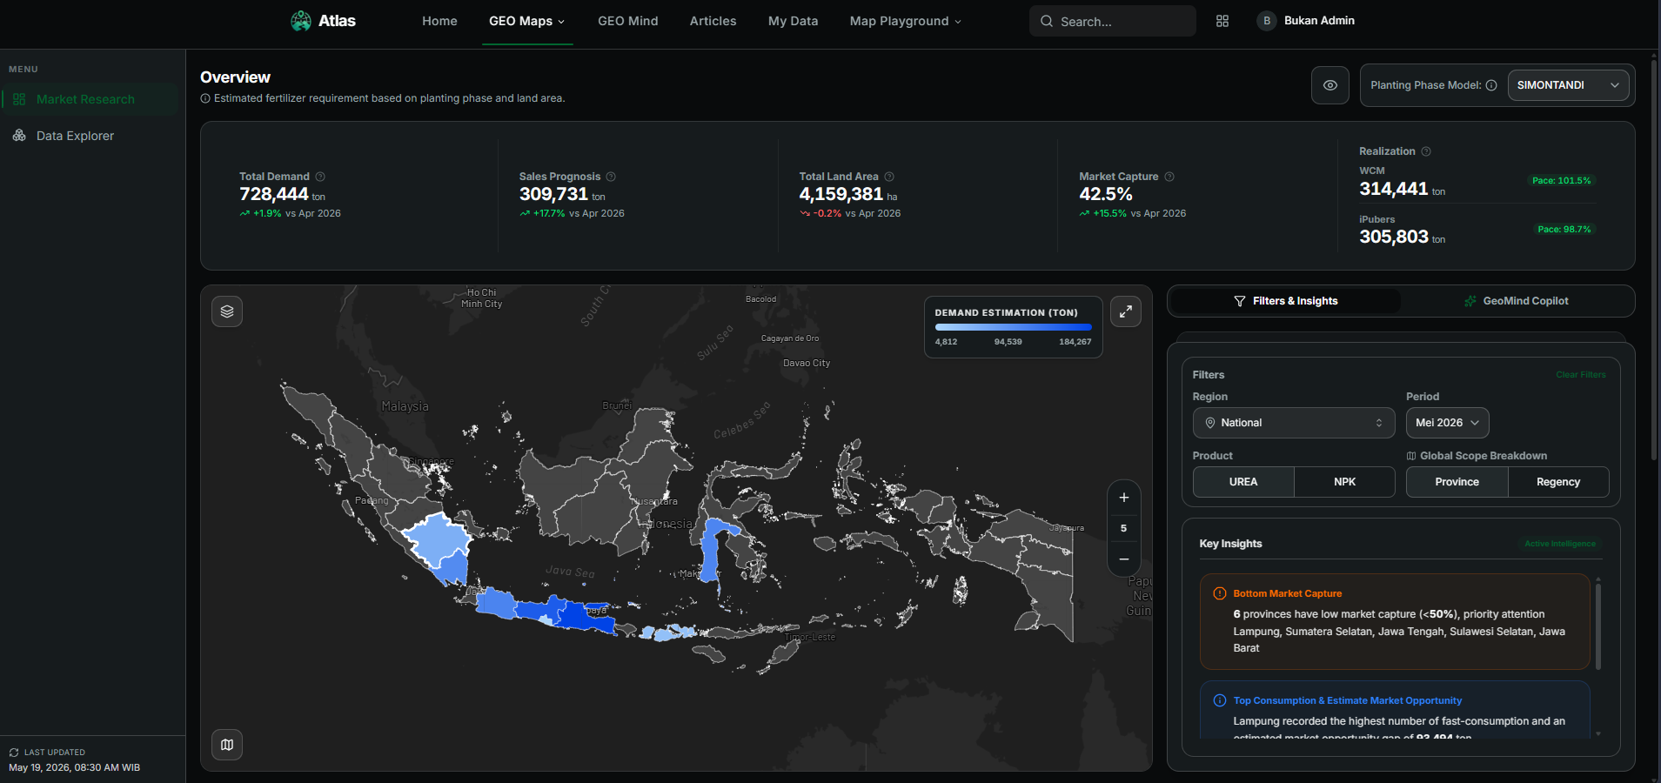Toggle the eye visibility button in Overview
Screen dimensions: 1661x783
click(1330, 85)
